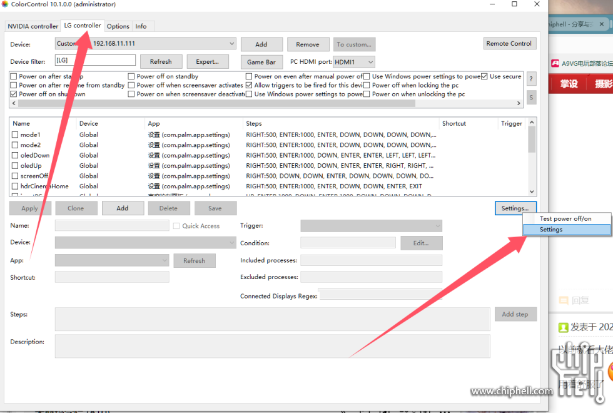Tick the checkbox for the oledDown preset

[x=15, y=155]
